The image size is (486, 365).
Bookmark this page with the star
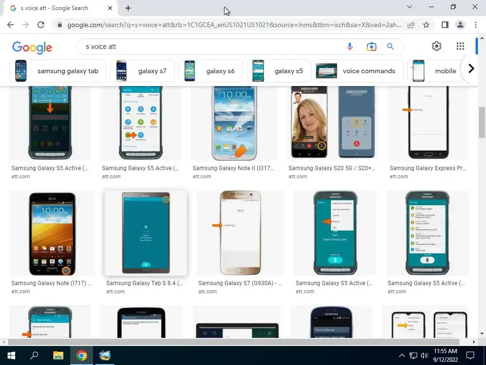[426, 25]
